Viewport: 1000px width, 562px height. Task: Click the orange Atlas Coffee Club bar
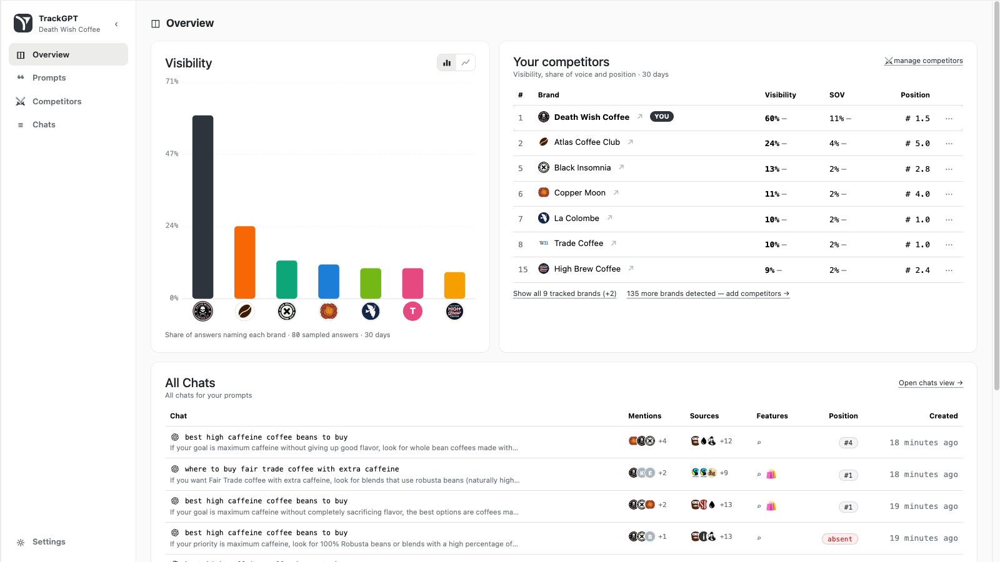point(245,262)
